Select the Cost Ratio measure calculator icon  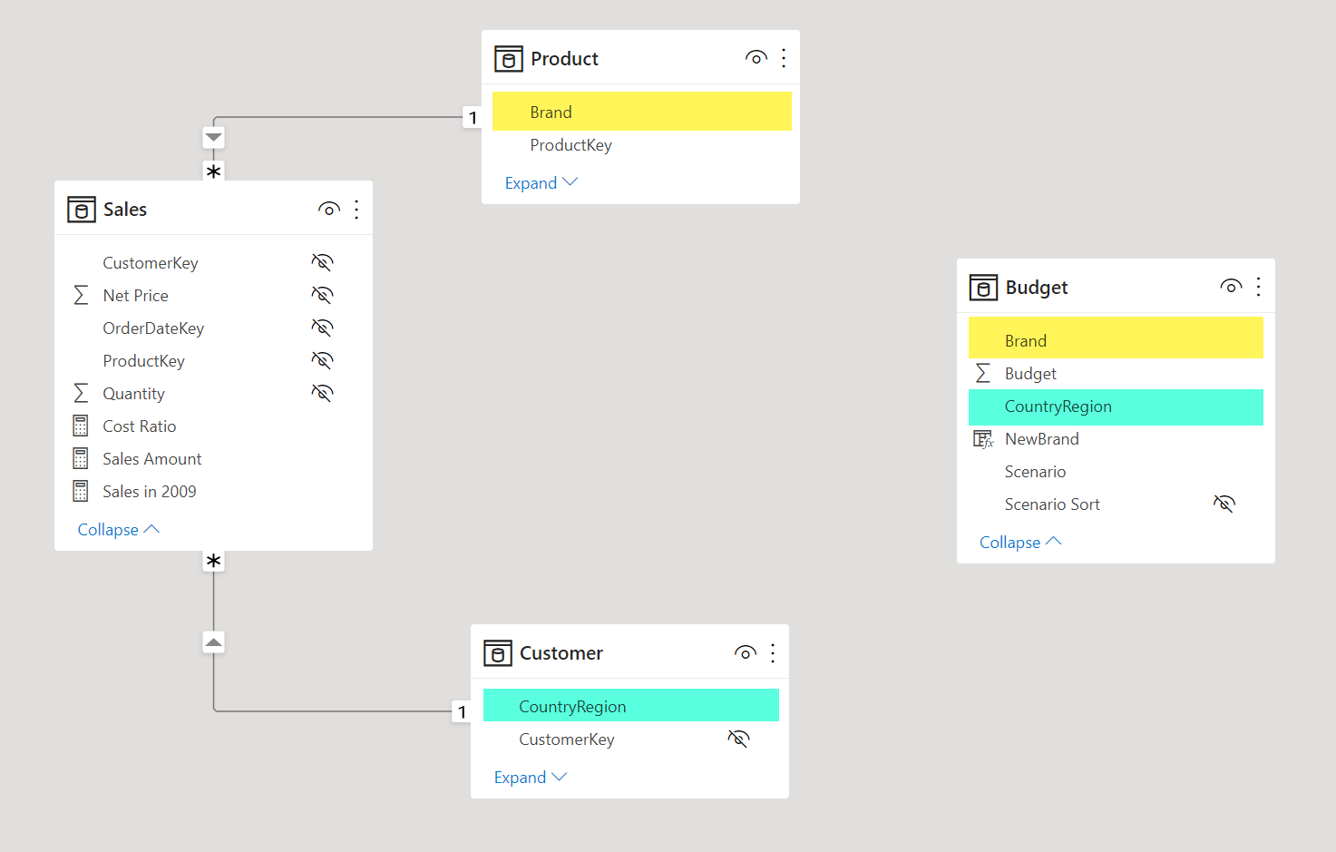[x=81, y=426]
